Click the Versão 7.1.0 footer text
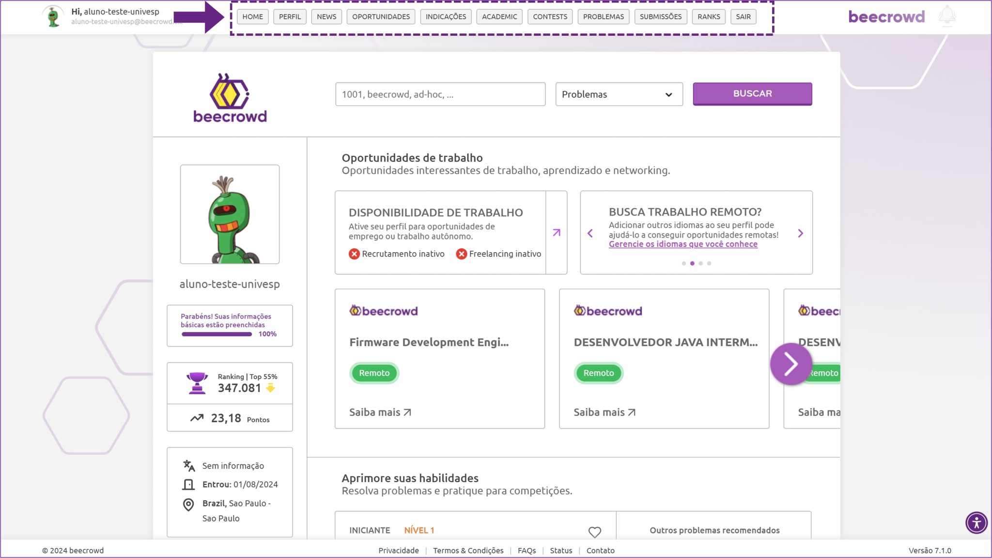992x558 pixels. (930, 551)
